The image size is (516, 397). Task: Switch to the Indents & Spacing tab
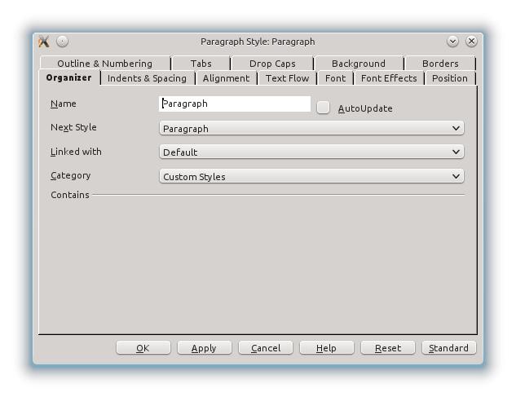tap(147, 78)
